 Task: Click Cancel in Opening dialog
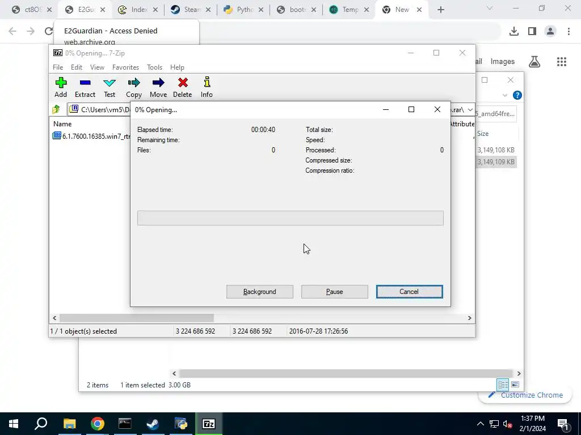coord(409,292)
